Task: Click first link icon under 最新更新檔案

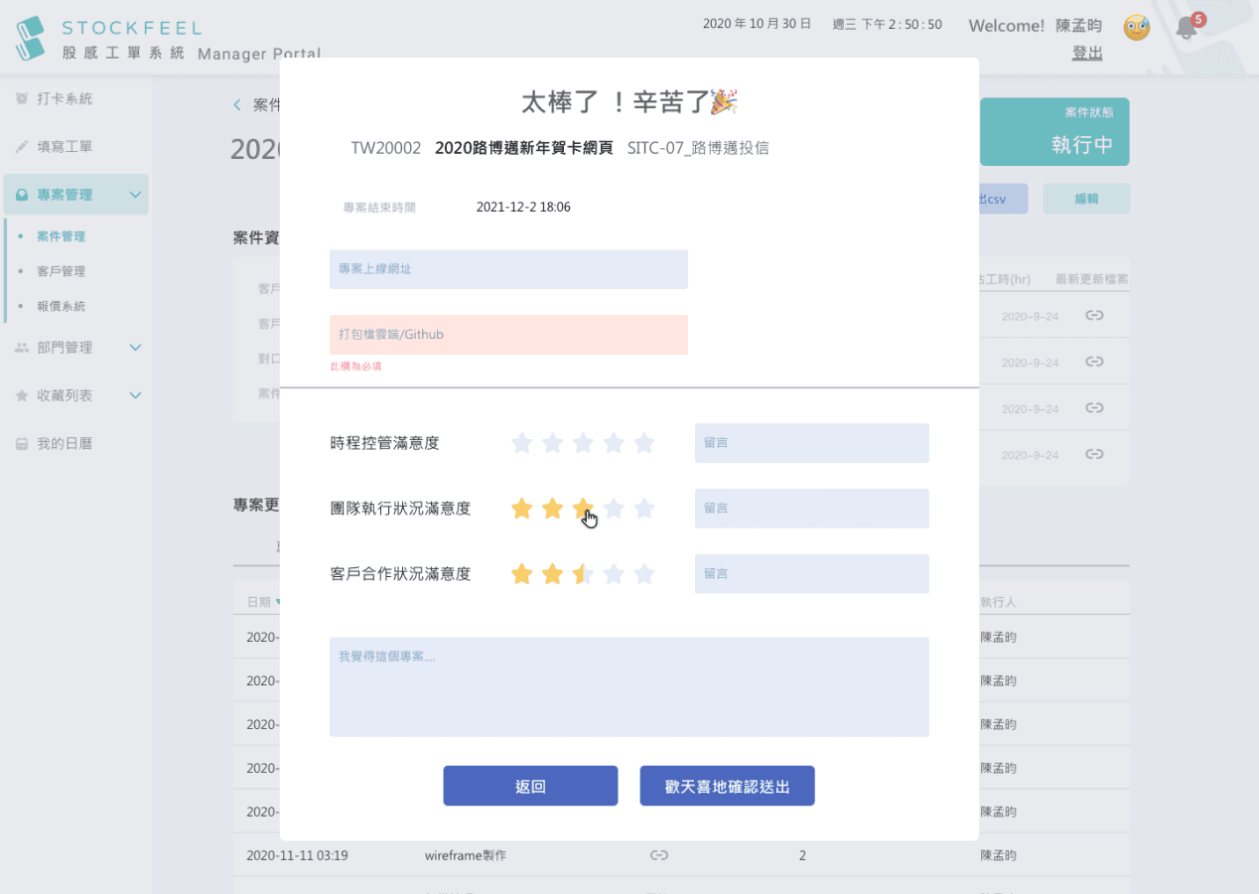Action: (x=1094, y=316)
